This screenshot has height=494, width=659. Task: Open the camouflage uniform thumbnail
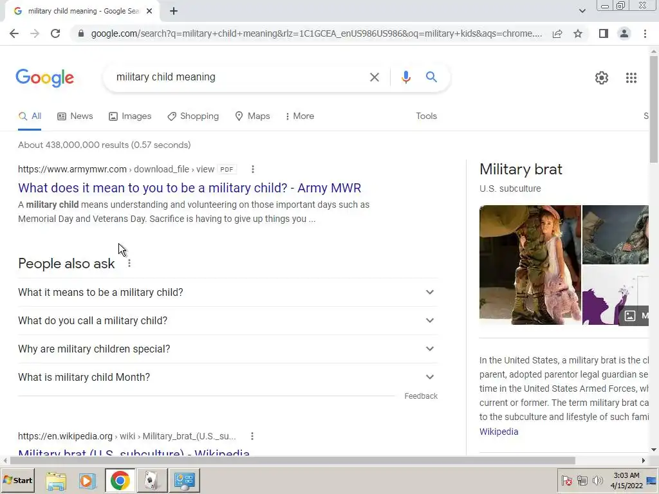tap(615, 235)
